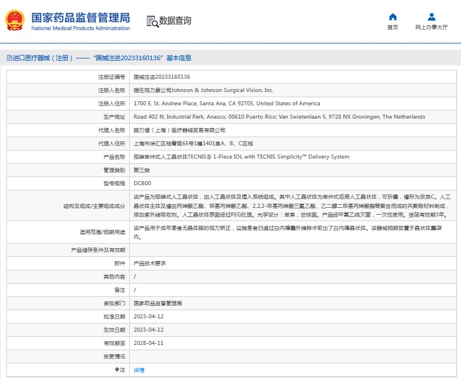Click the 数据查询 search document icon
Screen dimensions: 461x382
point(152,21)
